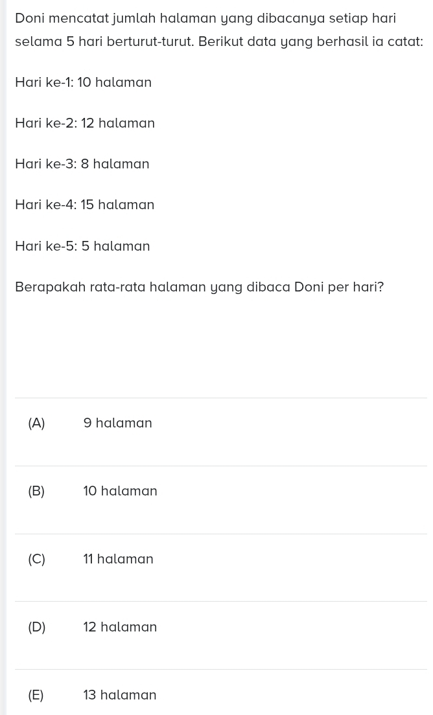
Task: Click the "9 halaman" answer text
Action: tap(118, 424)
